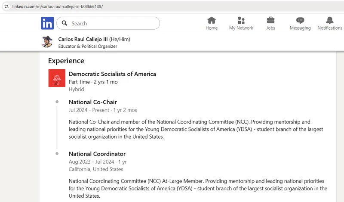Click the National Coordinator position title

pyautogui.click(x=97, y=154)
